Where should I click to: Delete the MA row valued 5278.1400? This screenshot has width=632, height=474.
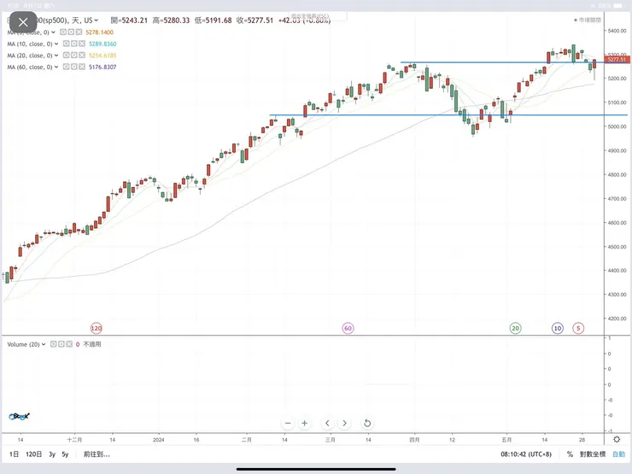[x=79, y=32]
